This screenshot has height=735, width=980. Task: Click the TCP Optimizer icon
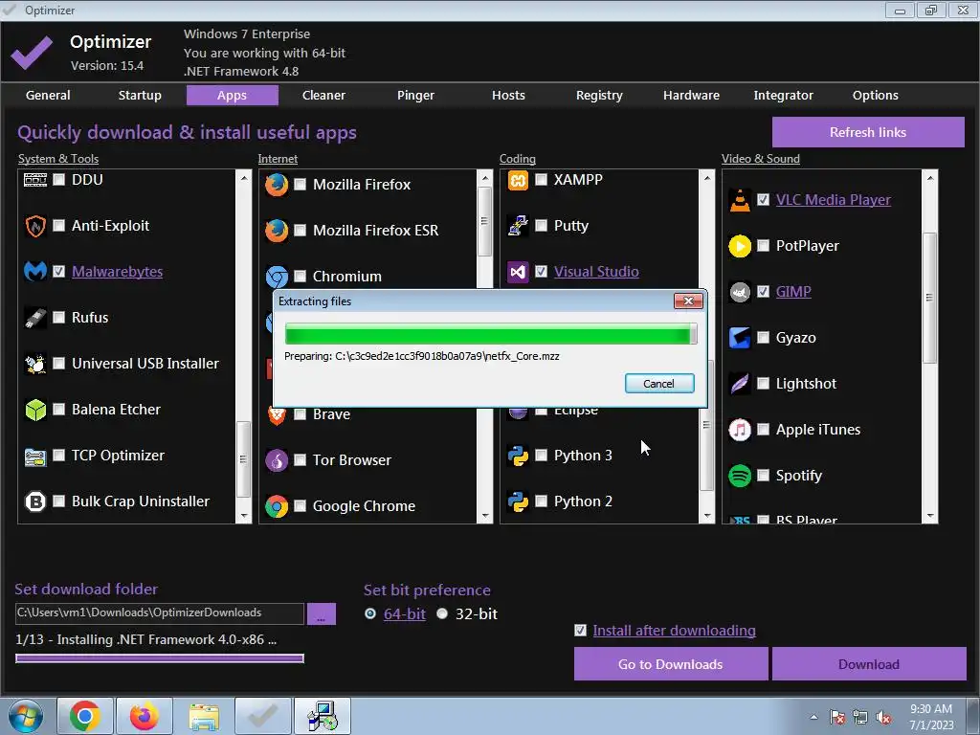(x=35, y=456)
